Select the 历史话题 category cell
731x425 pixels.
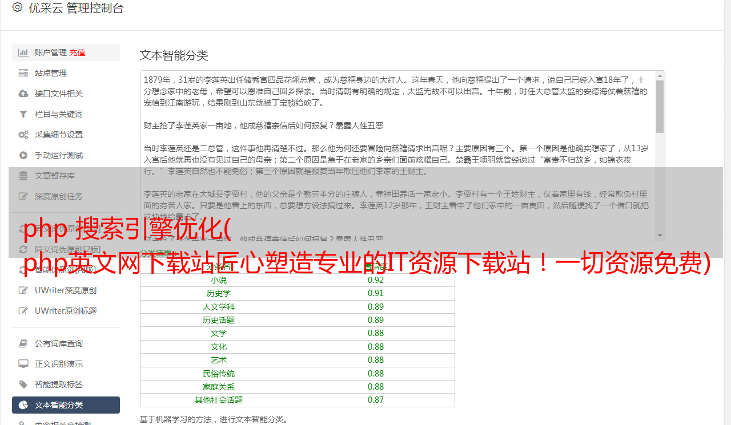click(219, 320)
